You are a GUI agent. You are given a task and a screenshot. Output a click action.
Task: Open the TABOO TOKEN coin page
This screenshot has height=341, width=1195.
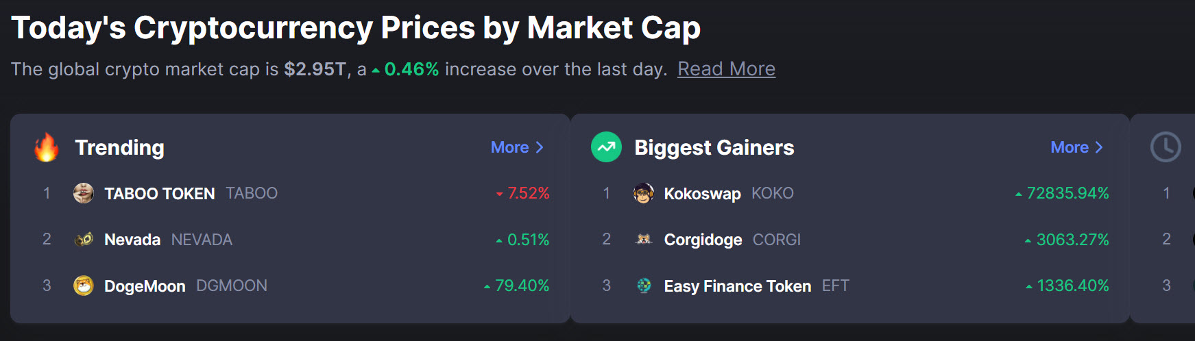point(159,194)
